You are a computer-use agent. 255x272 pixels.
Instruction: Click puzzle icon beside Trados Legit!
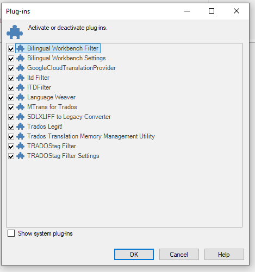coord(20,126)
